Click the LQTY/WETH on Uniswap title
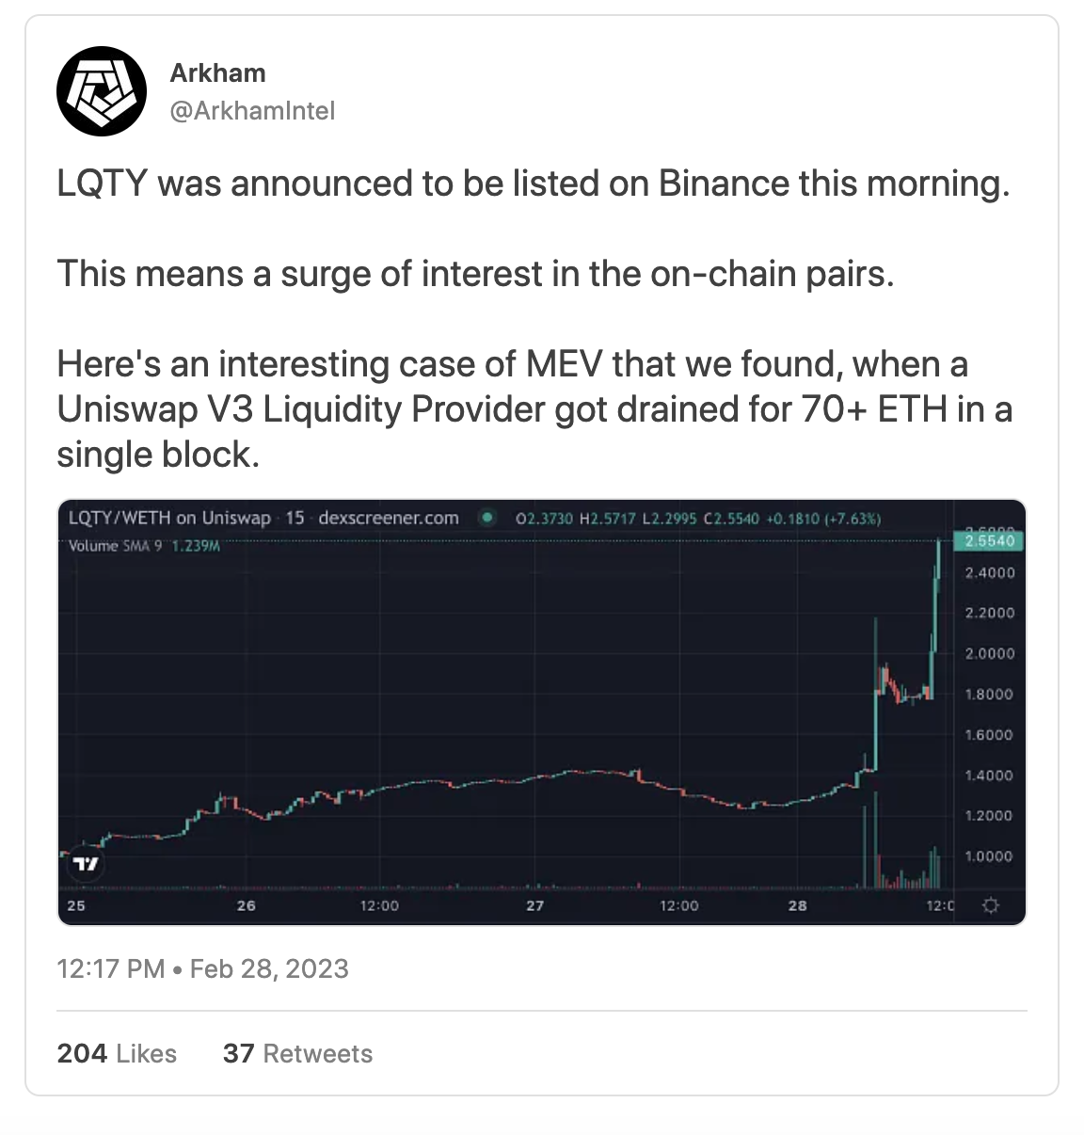 pyautogui.click(x=169, y=518)
